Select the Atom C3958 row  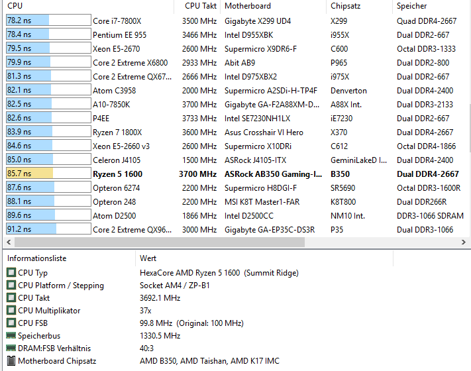(237, 90)
